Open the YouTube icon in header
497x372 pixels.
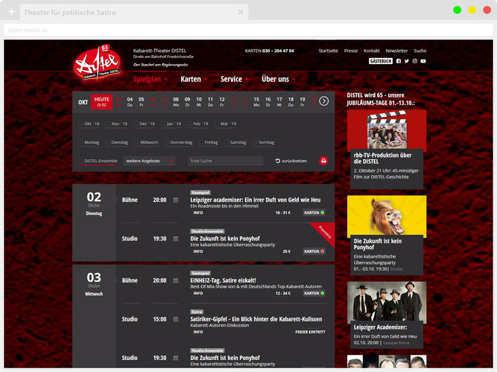[x=423, y=61]
